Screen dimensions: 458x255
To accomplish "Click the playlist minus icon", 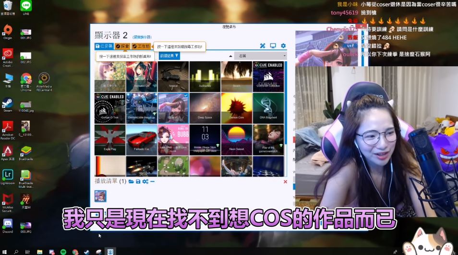I will 152,182.
